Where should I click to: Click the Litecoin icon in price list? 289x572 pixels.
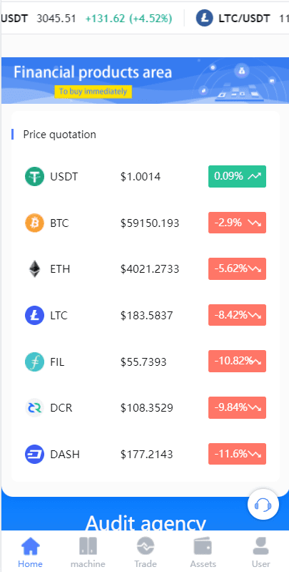tap(34, 315)
